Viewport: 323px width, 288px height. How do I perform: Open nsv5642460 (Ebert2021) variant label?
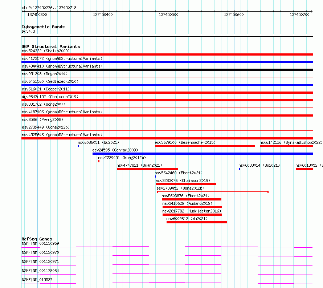179,173
